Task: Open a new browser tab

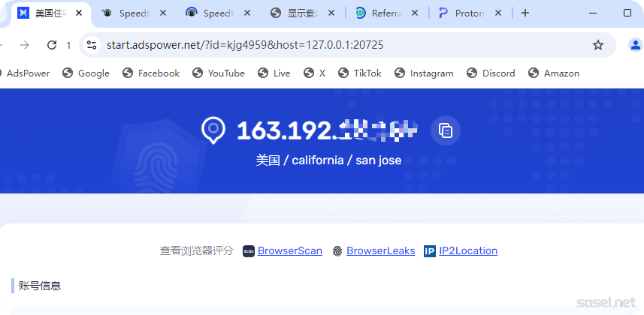Action: 525,13
